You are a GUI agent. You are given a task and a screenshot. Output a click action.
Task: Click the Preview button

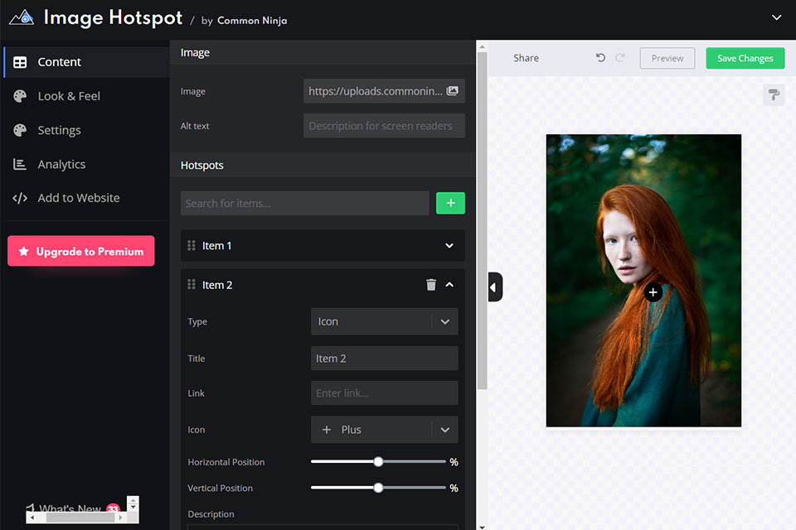(x=667, y=58)
